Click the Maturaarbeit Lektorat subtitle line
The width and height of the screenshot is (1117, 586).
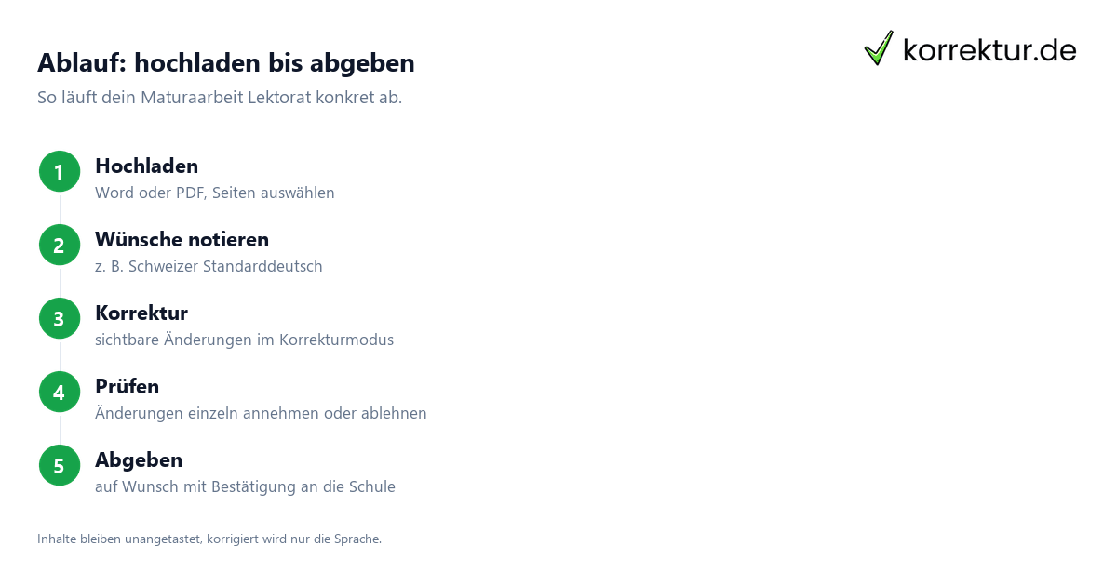pyautogui.click(x=220, y=98)
